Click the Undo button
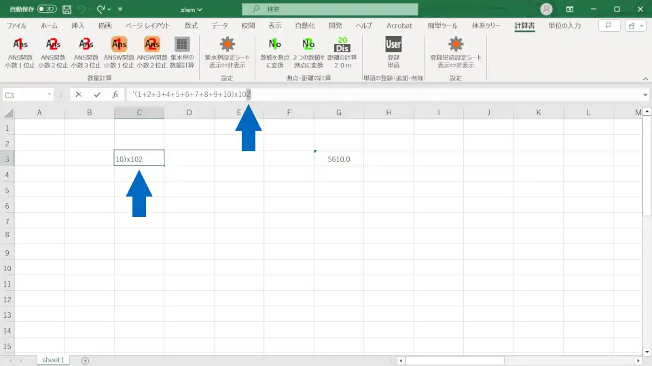652x366 pixels. 82,9
